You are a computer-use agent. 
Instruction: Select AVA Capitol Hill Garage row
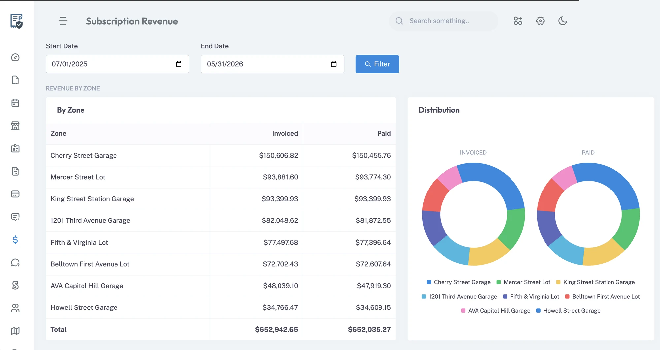point(221,286)
